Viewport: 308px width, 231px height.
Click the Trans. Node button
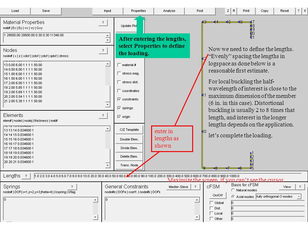[129, 165]
